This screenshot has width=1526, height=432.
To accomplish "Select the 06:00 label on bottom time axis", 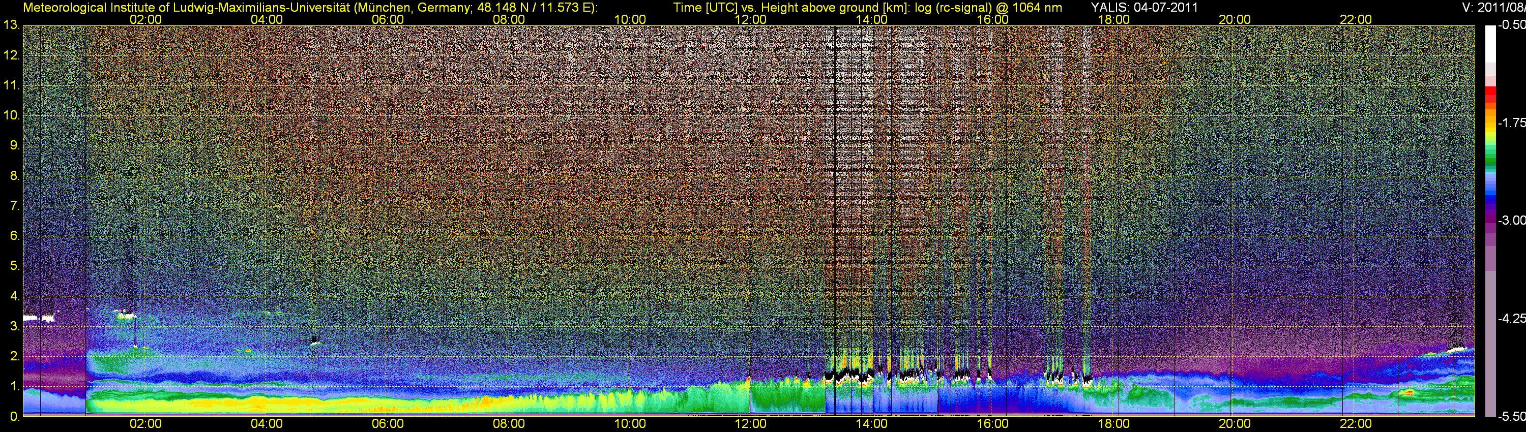I will coord(388,424).
